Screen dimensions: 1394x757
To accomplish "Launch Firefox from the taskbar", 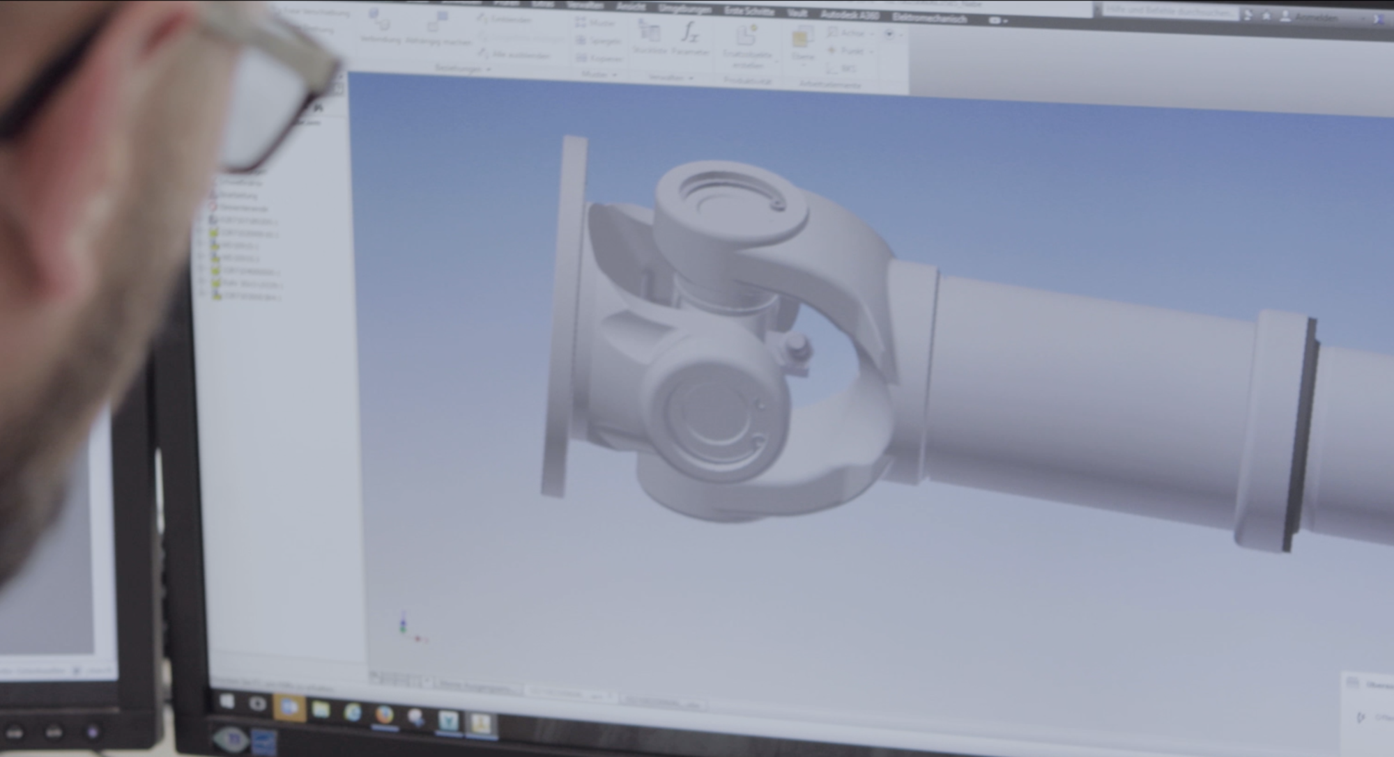I will point(384,715).
